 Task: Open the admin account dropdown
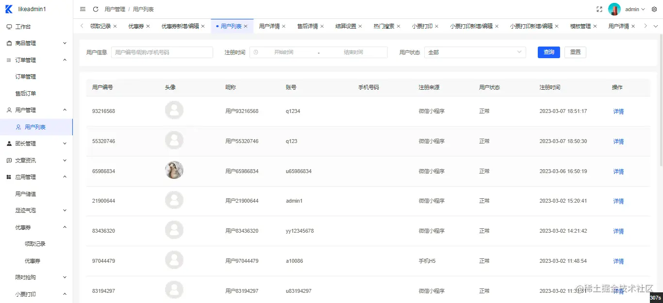coord(635,9)
